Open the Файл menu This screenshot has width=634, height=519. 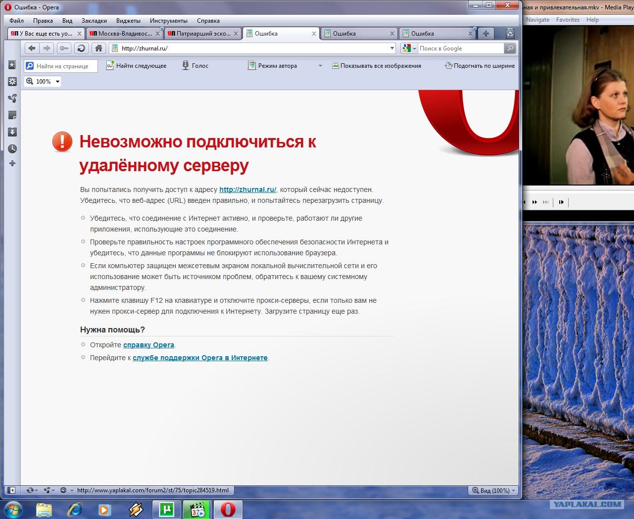tap(16, 21)
